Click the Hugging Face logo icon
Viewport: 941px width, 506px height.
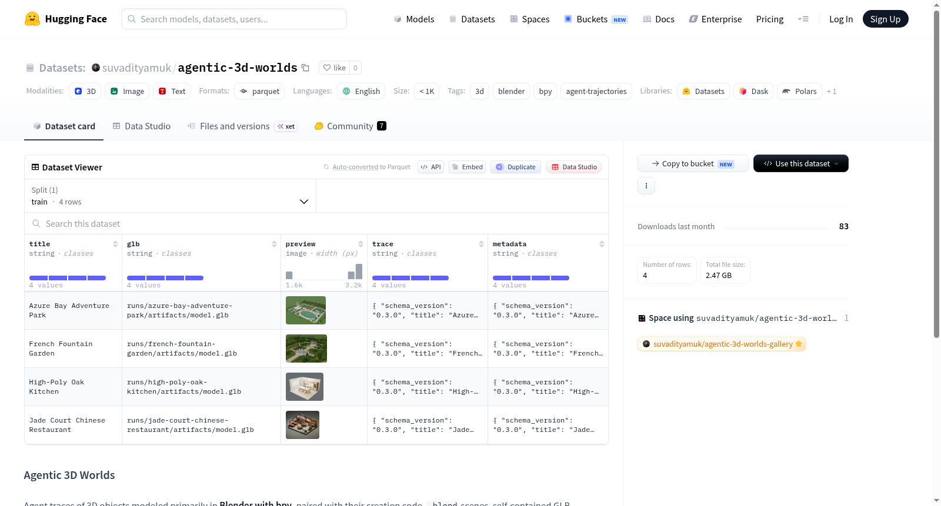click(x=32, y=19)
